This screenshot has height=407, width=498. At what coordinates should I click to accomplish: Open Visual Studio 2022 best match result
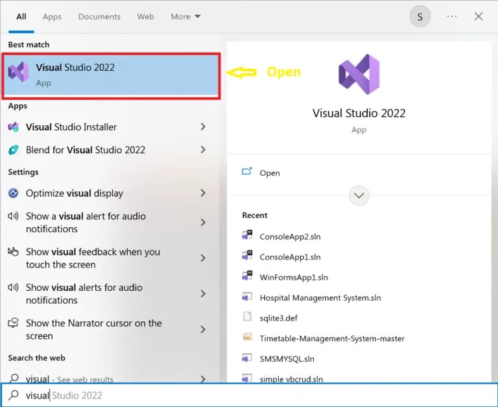click(111, 76)
